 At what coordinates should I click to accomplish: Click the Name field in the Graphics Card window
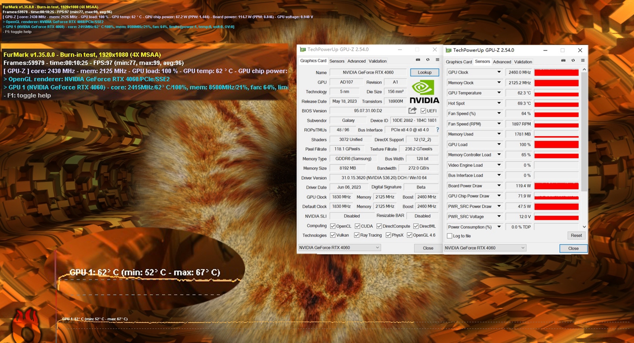[x=368, y=73]
